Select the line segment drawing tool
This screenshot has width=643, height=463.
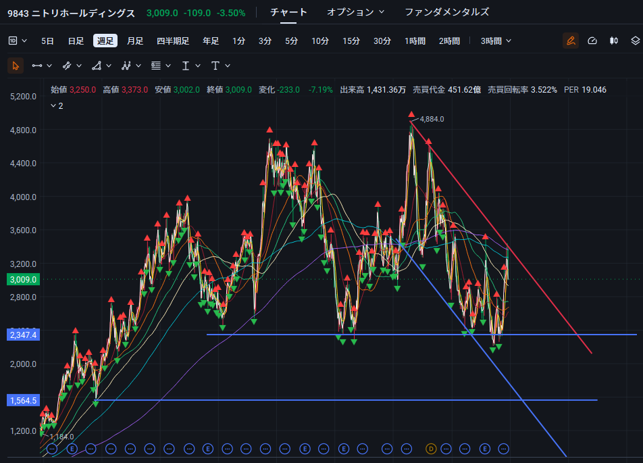click(x=37, y=66)
